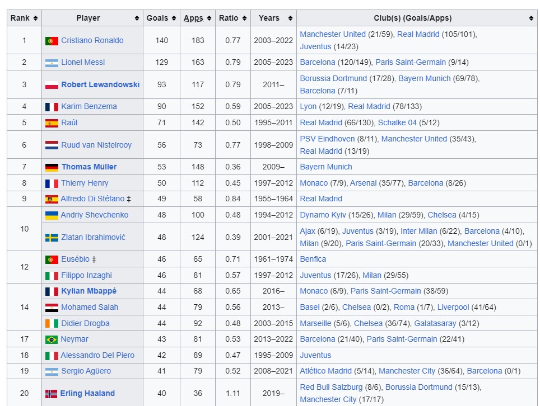540x406 pixels.
Task: Go to the Filippo Inzaghi link
Action: [x=86, y=275]
